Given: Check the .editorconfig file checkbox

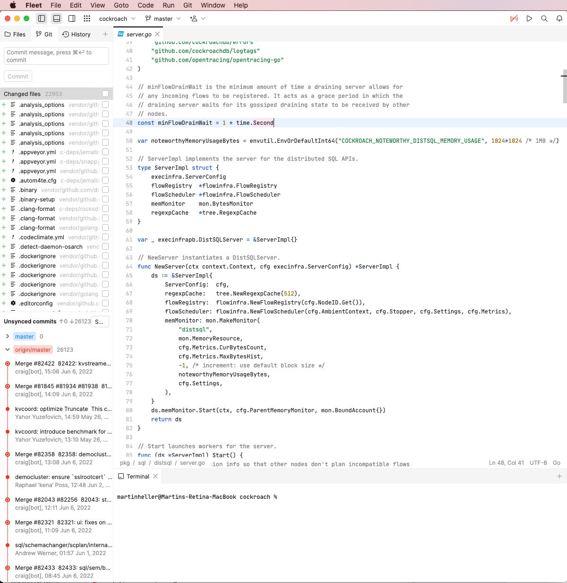Looking at the screenshot, I should tap(105, 303).
